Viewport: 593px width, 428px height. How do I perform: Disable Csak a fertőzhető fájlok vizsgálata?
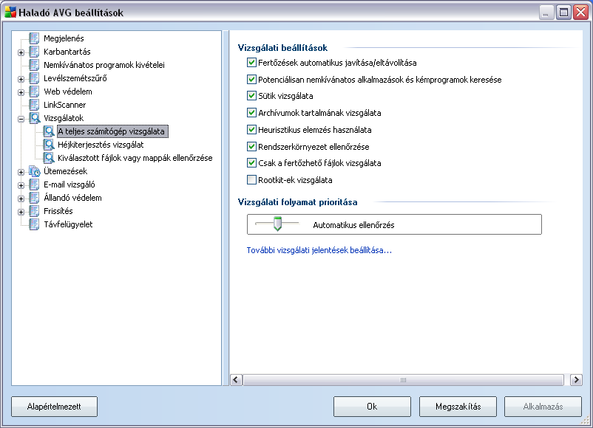[251, 162]
